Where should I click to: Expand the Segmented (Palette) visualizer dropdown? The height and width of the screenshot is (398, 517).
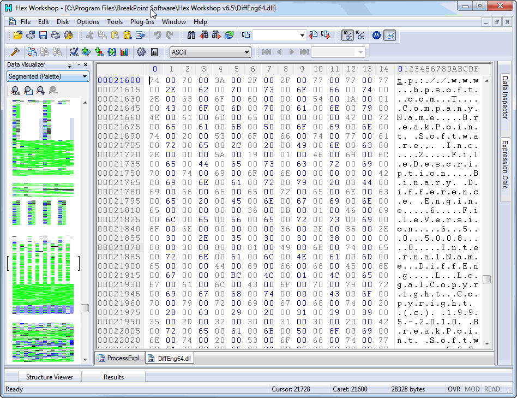[85, 76]
